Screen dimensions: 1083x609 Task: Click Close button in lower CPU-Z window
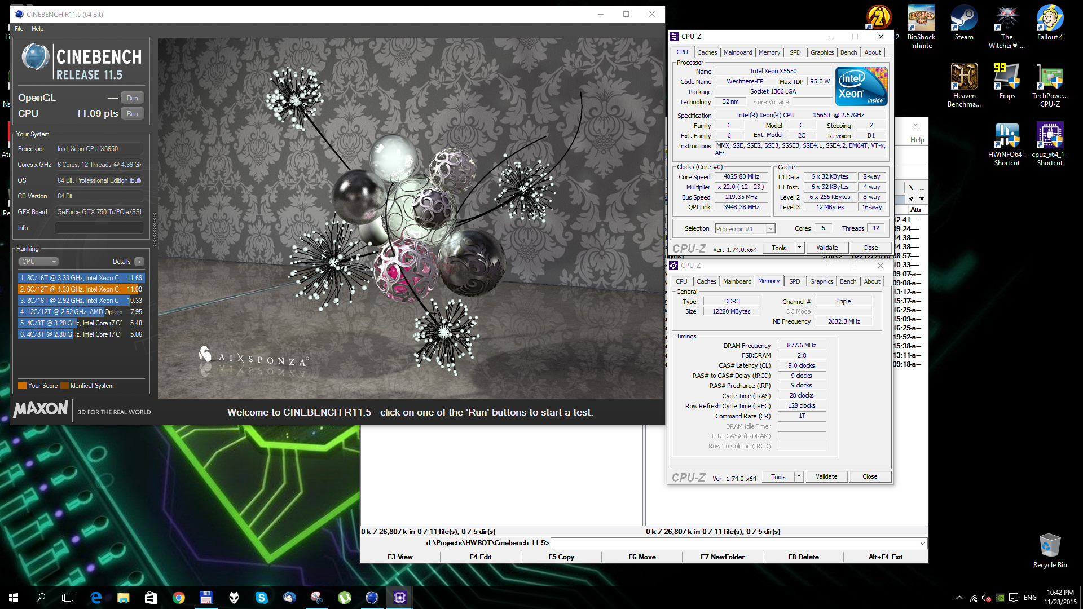(870, 476)
